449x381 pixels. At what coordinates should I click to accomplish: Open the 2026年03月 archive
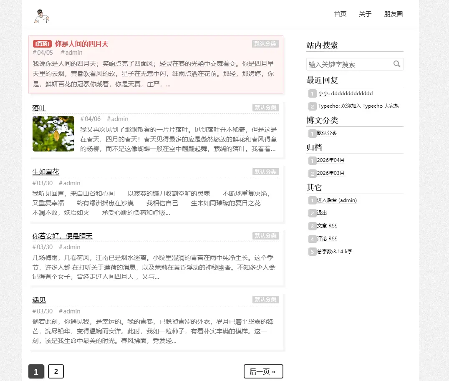[x=330, y=173]
